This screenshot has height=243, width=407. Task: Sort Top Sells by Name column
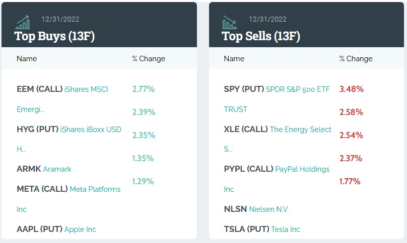(234, 59)
